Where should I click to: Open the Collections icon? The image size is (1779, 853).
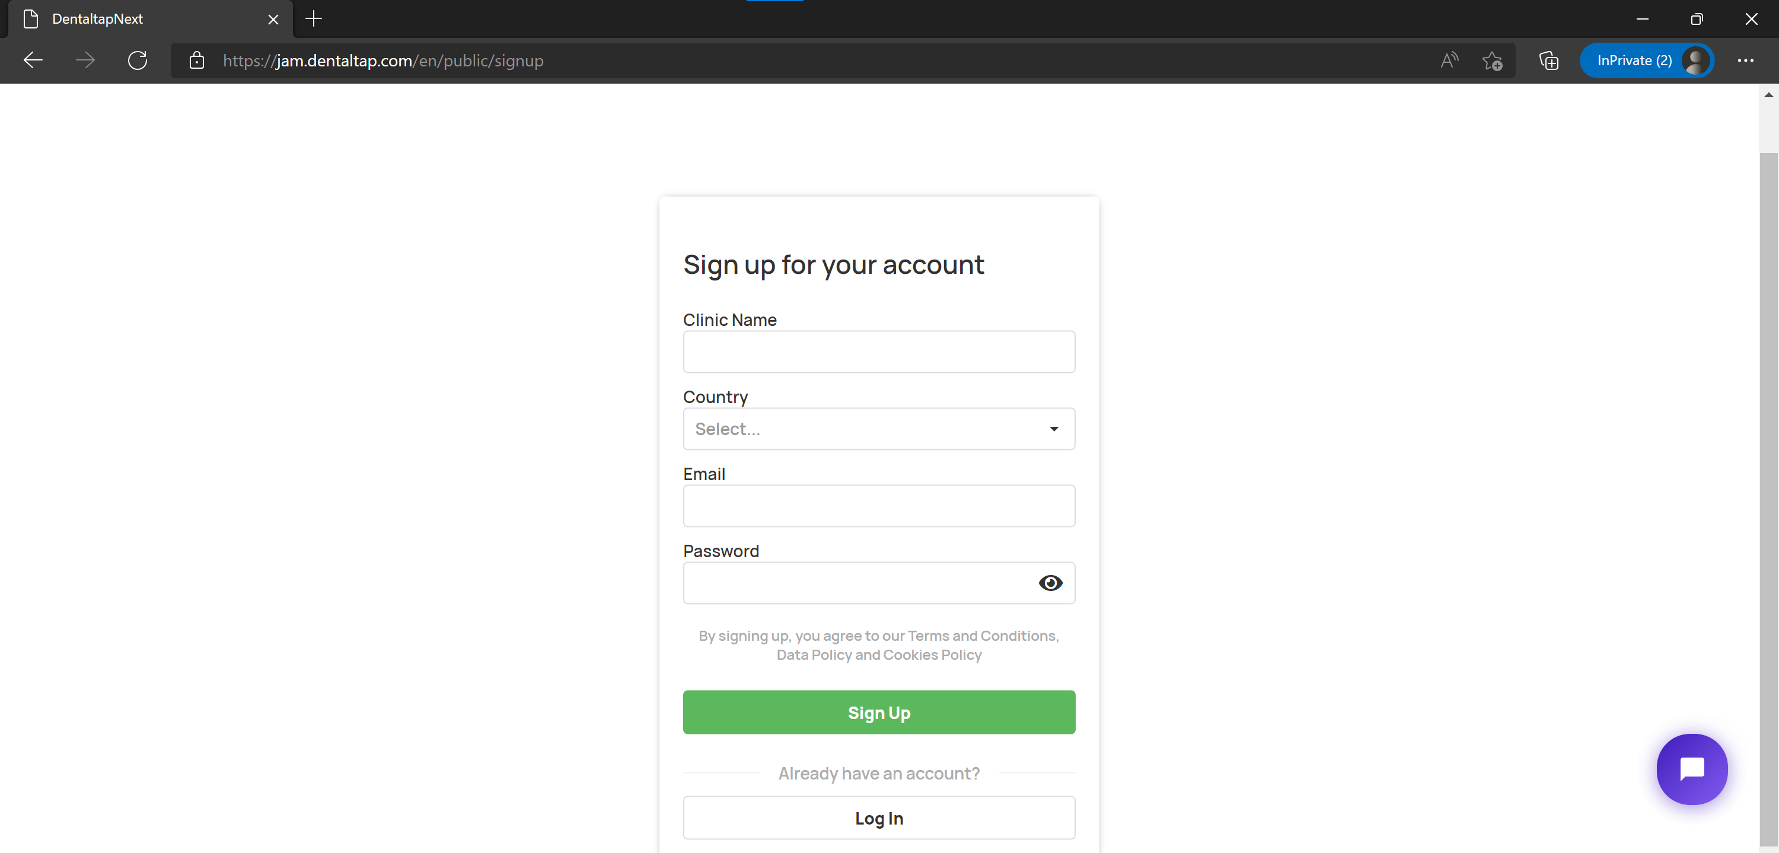pyautogui.click(x=1548, y=60)
